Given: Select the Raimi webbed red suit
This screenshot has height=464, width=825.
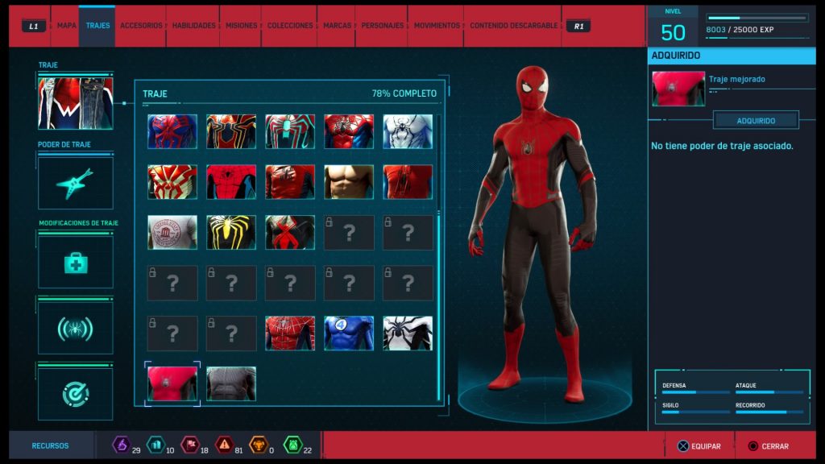Looking at the screenshot, I should [x=290, y=333].
